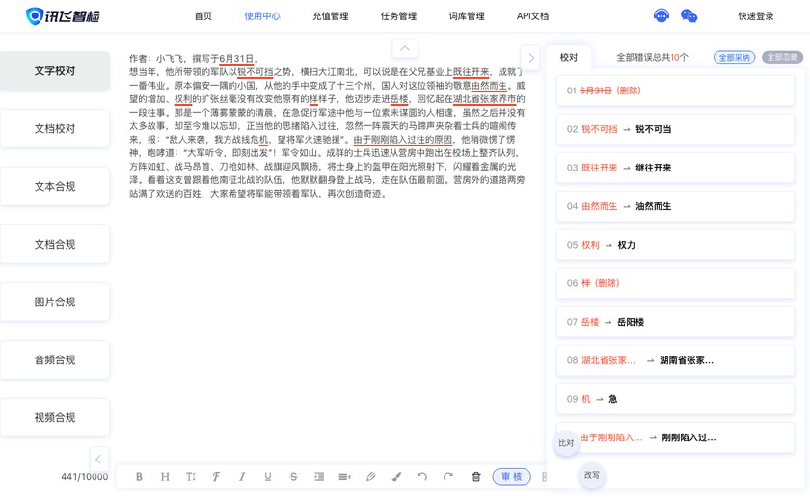Select 图片合规 in the sidebar
This screenshot has width=810, height=501.
[x=55, y=302]
